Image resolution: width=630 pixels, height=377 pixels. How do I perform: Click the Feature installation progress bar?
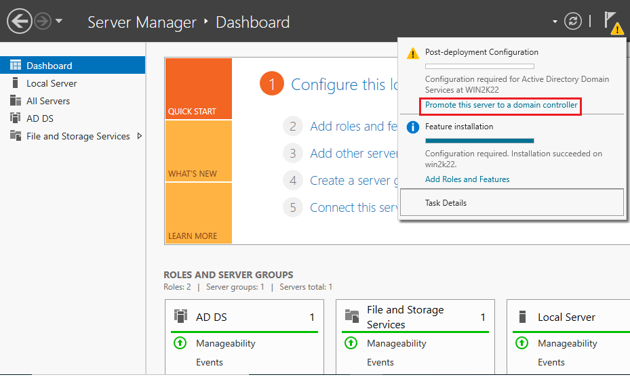pyautogui.click(x=479, y=141)
